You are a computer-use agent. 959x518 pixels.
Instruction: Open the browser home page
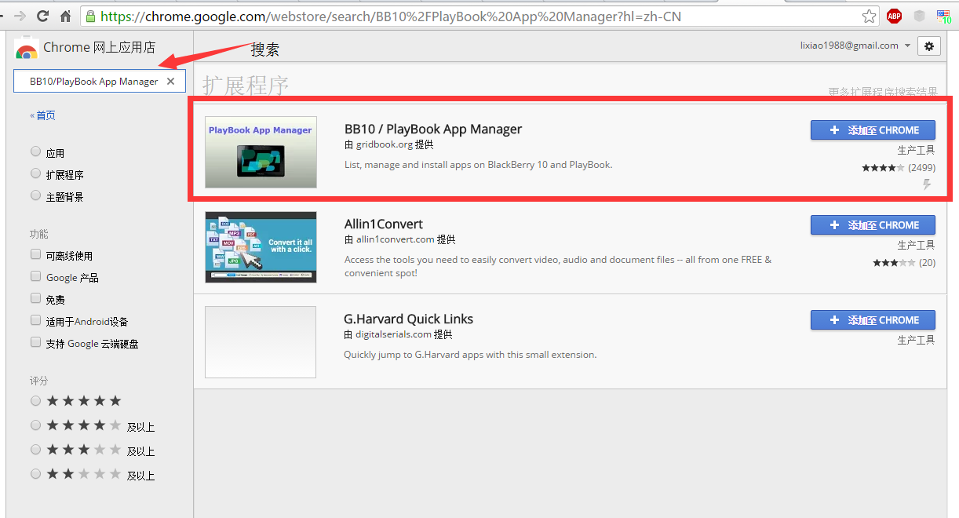[66, 16]
